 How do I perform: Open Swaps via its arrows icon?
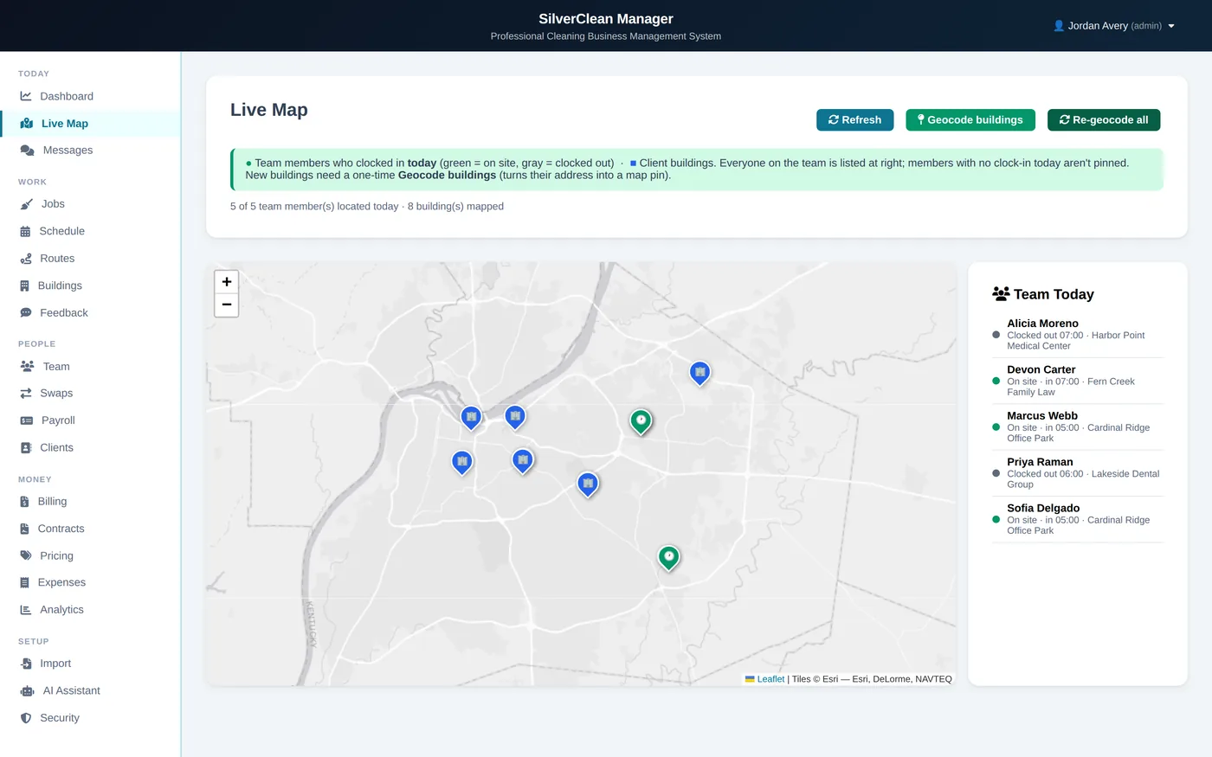(26, 394)
